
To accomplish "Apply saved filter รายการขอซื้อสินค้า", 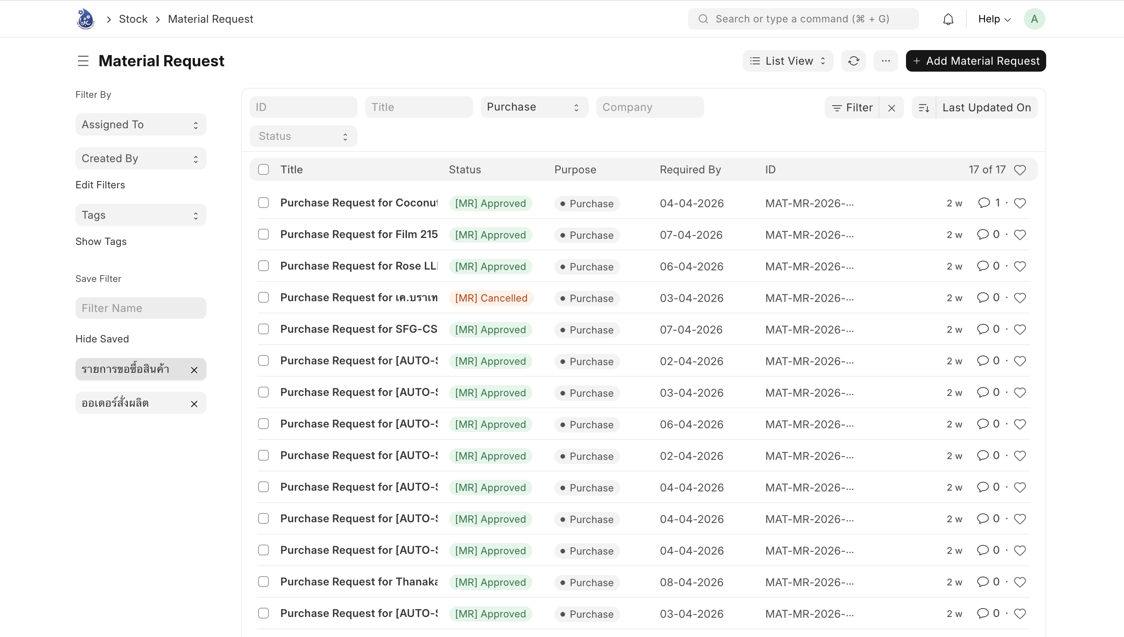I will pos(126,369).
